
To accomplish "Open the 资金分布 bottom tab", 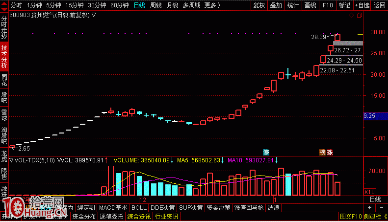I will click(x=84, y=217).
